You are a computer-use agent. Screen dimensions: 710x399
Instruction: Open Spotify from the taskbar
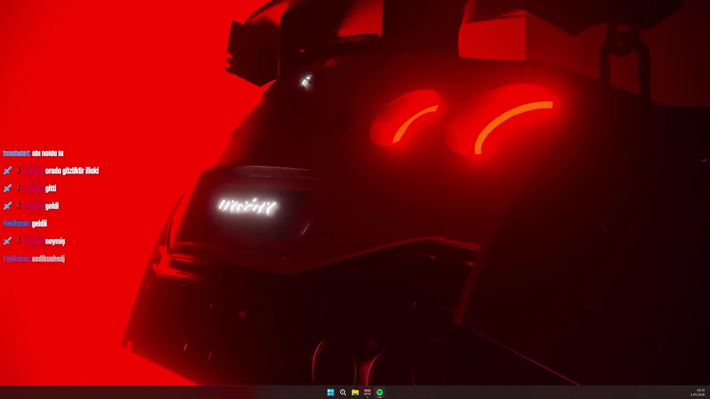pyautogui.click(x=379, y=392)
